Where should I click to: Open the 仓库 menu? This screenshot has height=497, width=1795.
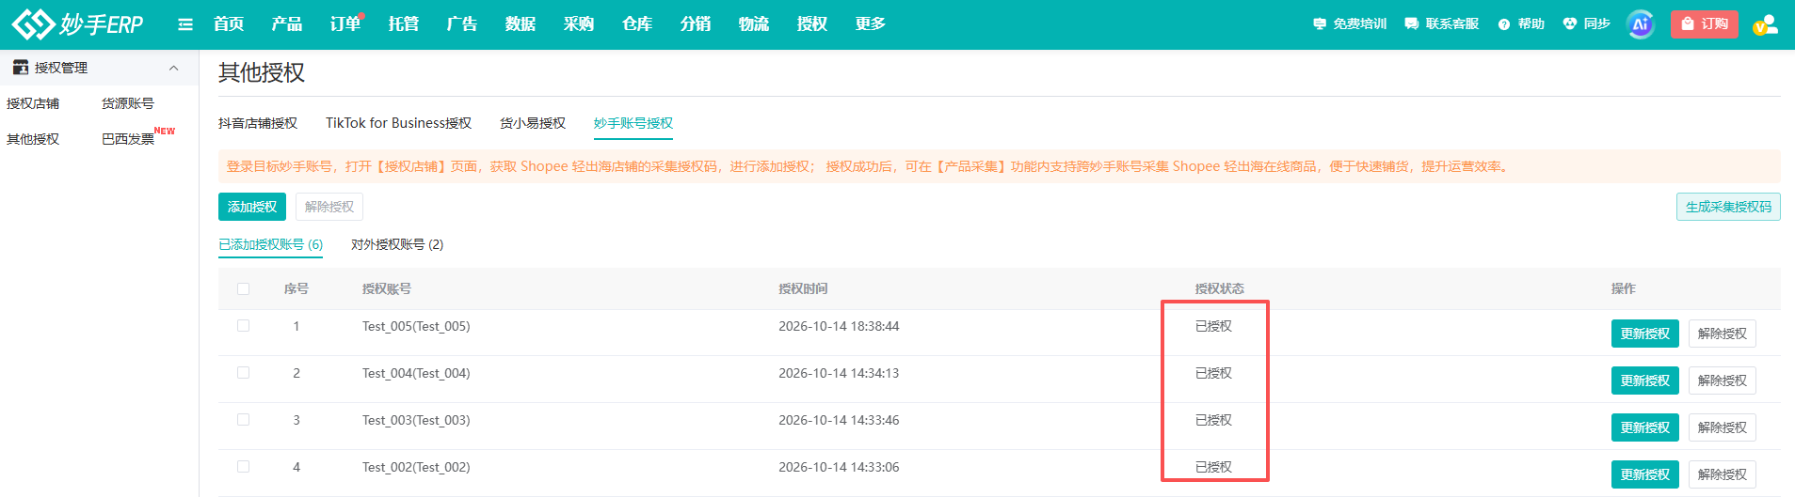637,24
